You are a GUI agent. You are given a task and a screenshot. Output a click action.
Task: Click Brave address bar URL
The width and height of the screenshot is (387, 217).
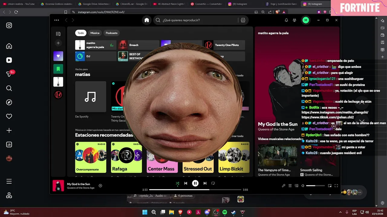101,12
